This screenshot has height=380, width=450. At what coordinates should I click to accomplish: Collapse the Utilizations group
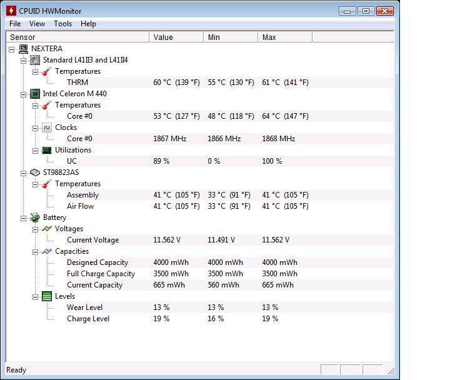tap(35, 151)
